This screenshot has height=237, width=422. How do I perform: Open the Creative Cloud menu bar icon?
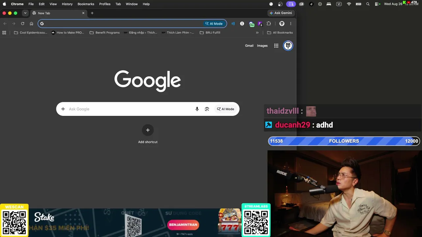(x=301, y=4)
